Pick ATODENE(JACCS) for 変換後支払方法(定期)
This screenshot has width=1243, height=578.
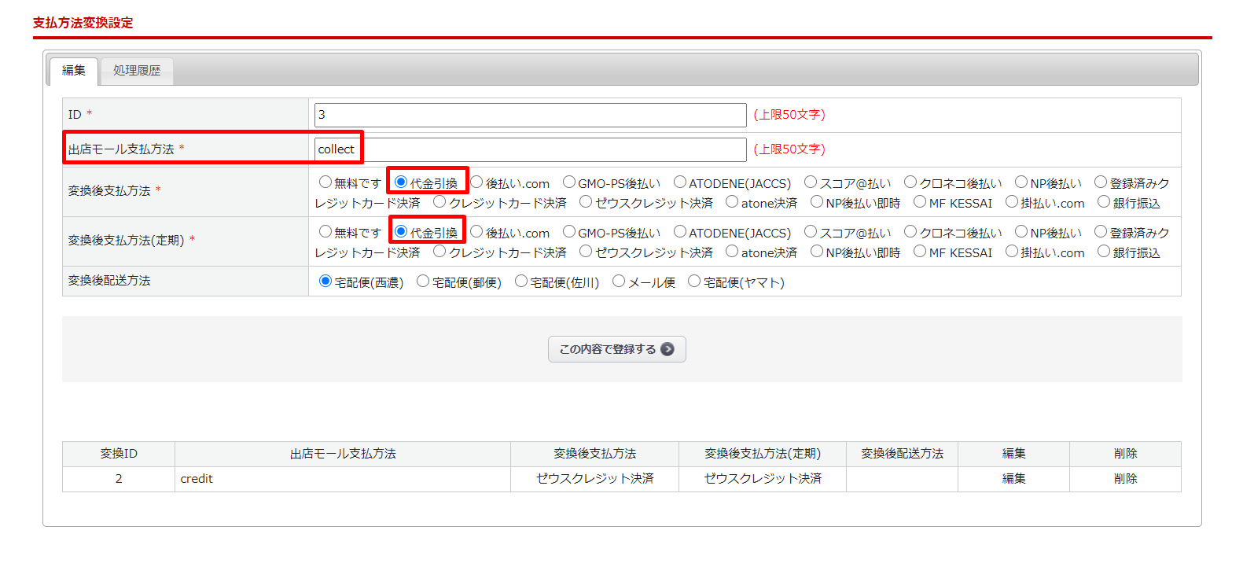coord(680,232)
